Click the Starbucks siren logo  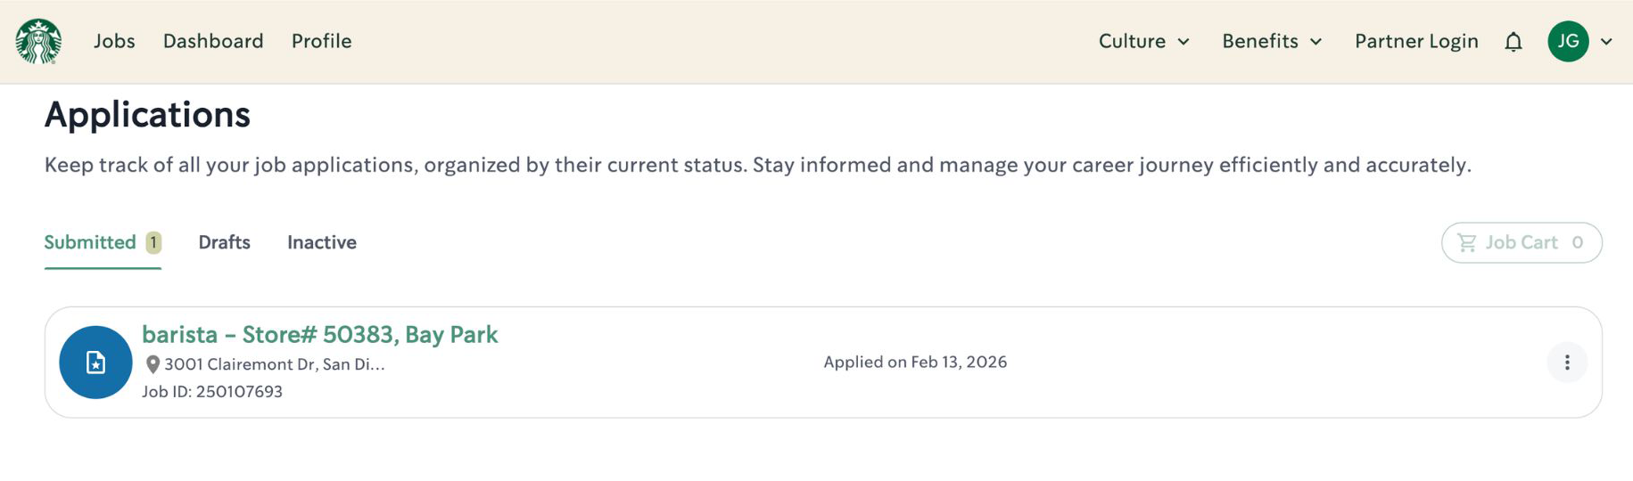click(38, 41)
